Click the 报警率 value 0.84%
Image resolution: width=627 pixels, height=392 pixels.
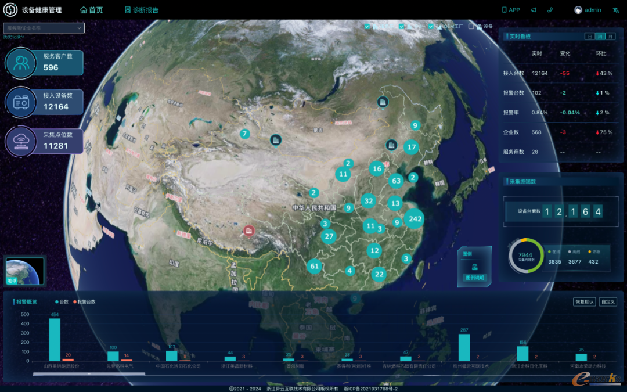pyautogui.click(x=539, y=113)
